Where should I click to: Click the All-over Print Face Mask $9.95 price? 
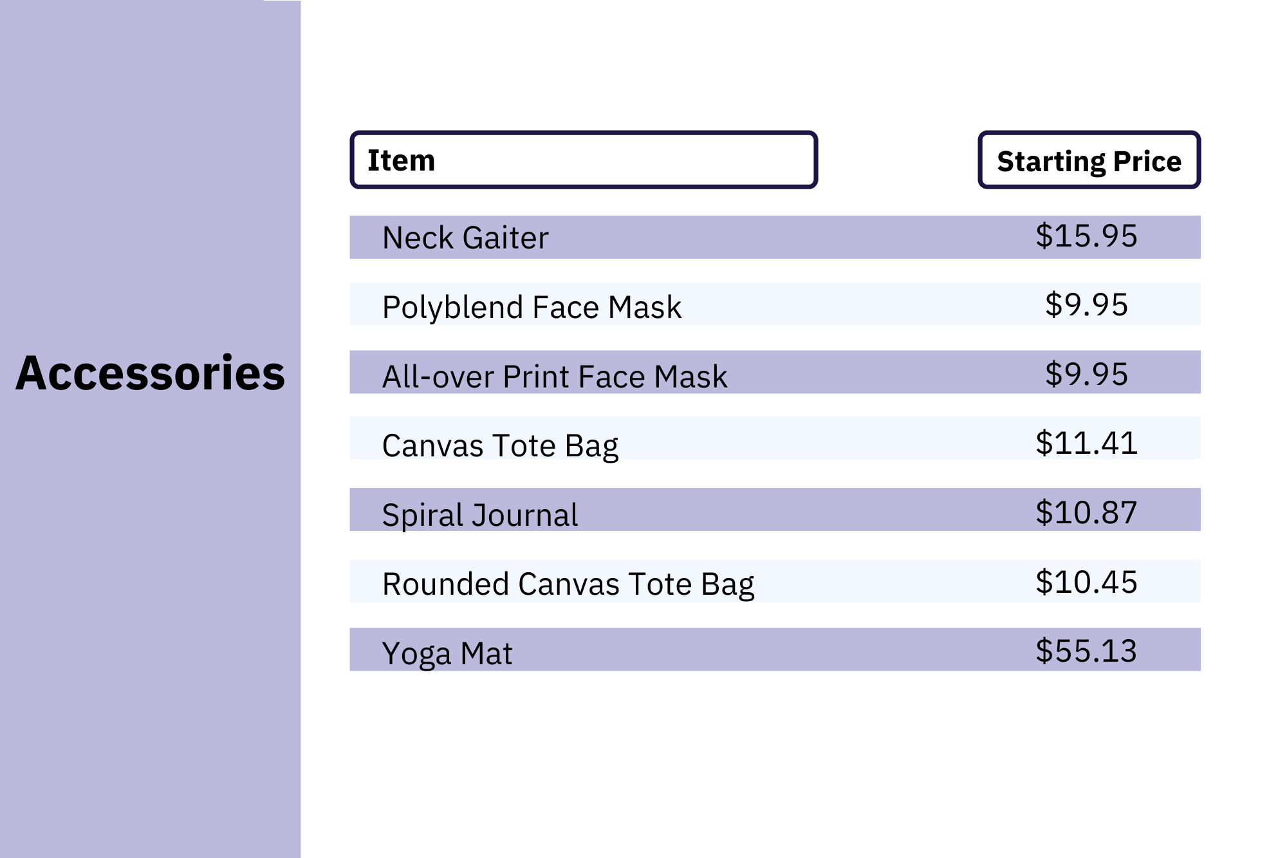[1086, 374]
